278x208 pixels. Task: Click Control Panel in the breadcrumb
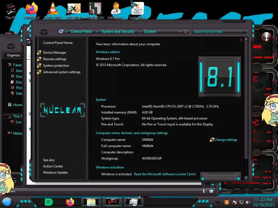pos(81,31)
